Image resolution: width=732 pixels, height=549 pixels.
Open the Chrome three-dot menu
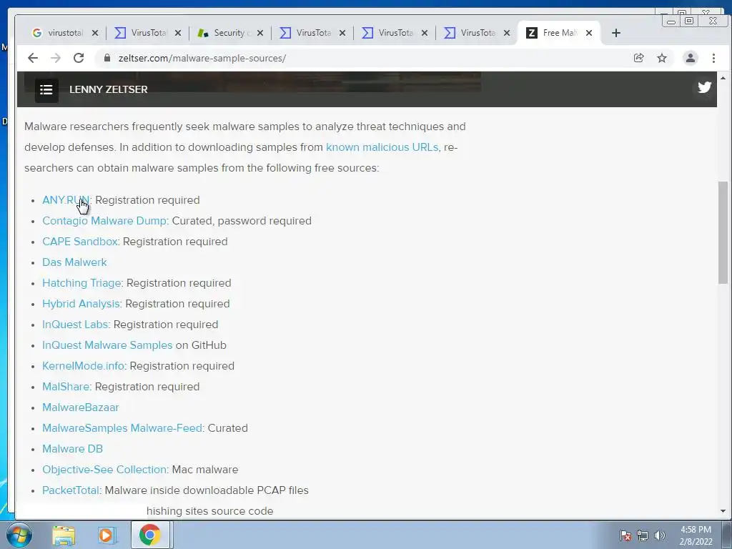click(713, 58)
